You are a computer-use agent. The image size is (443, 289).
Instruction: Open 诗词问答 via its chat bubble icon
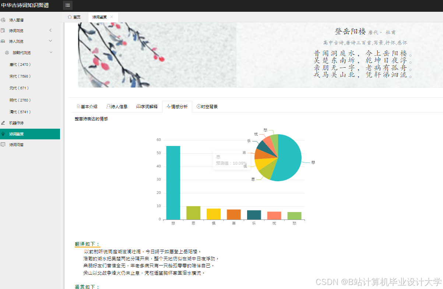point(4,144)
